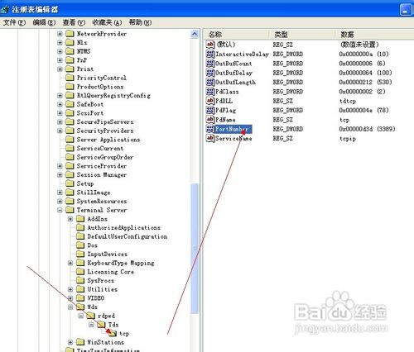414x352 pixels.
Task: Collapse the Terminal Server key
Action: coord(60,210)
